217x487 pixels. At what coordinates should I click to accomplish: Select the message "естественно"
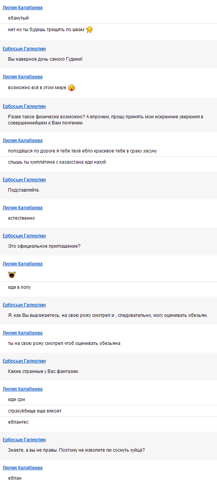click(x=21, y=218)
